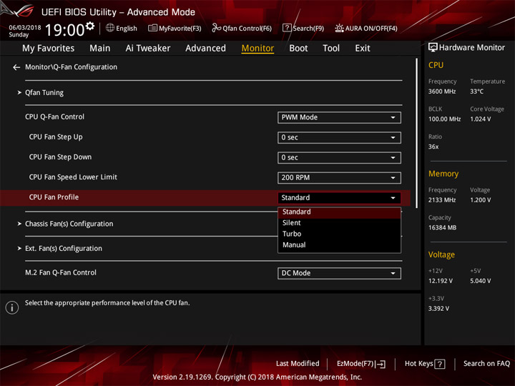
Task: Click Core Voltage value 1.024 V
Action: (480, 119)
